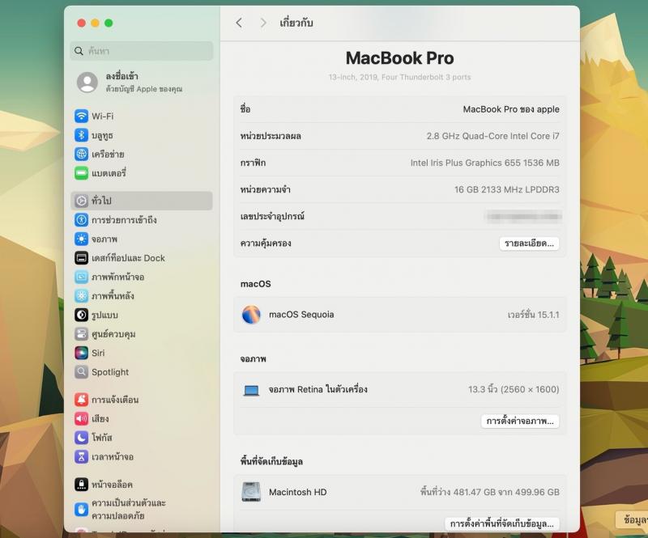
Task: Click the red close window button
Action: coord(82,23)
